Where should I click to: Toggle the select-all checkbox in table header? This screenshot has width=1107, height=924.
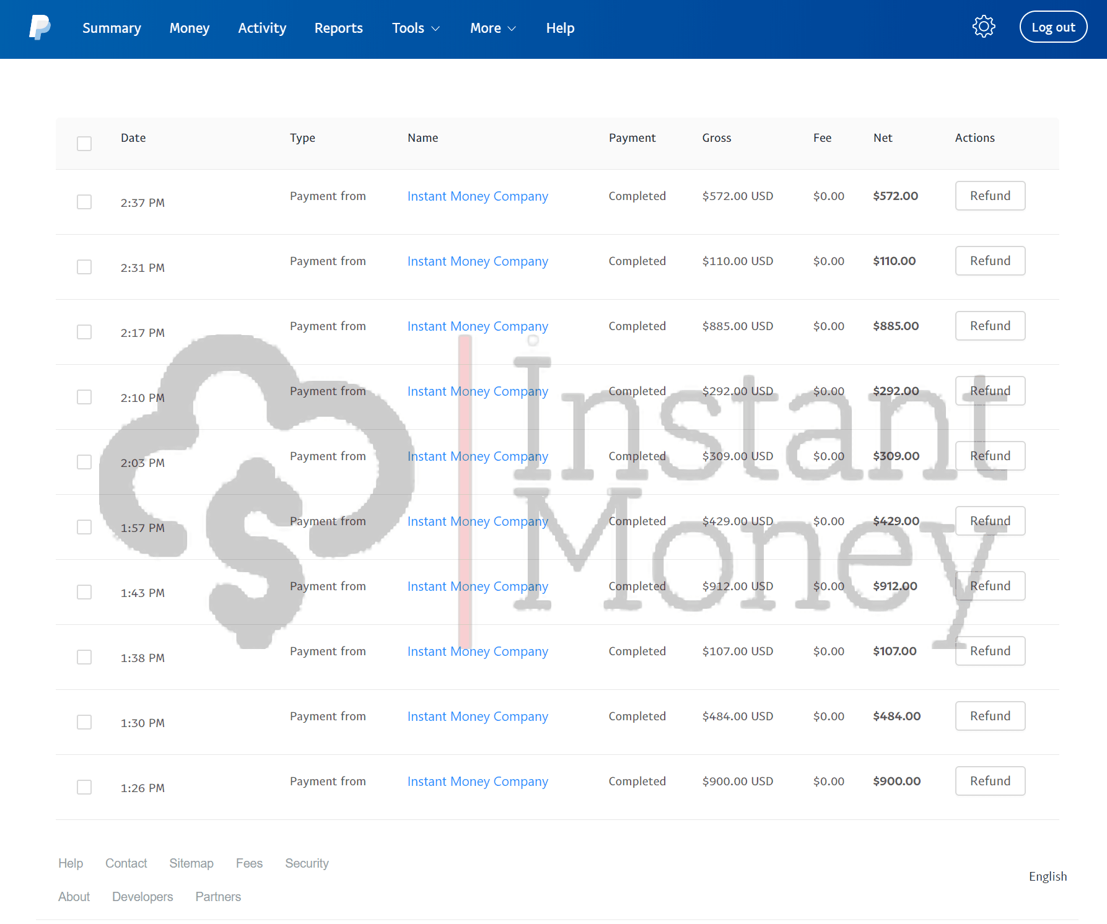[x=84, y=144]
